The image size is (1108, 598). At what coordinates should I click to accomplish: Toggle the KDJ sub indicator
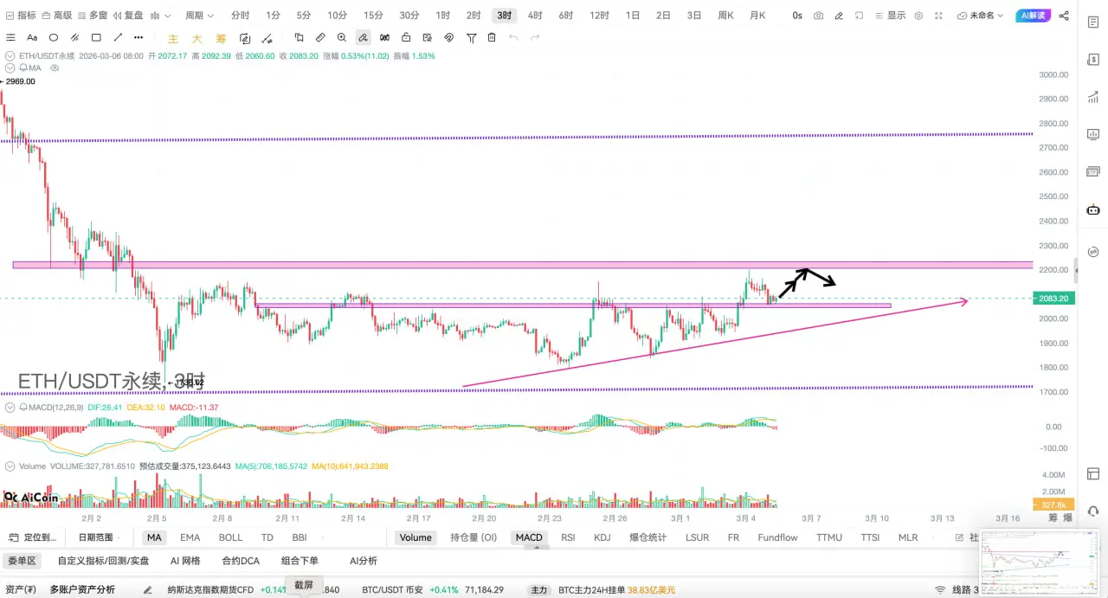coord(602,537)
